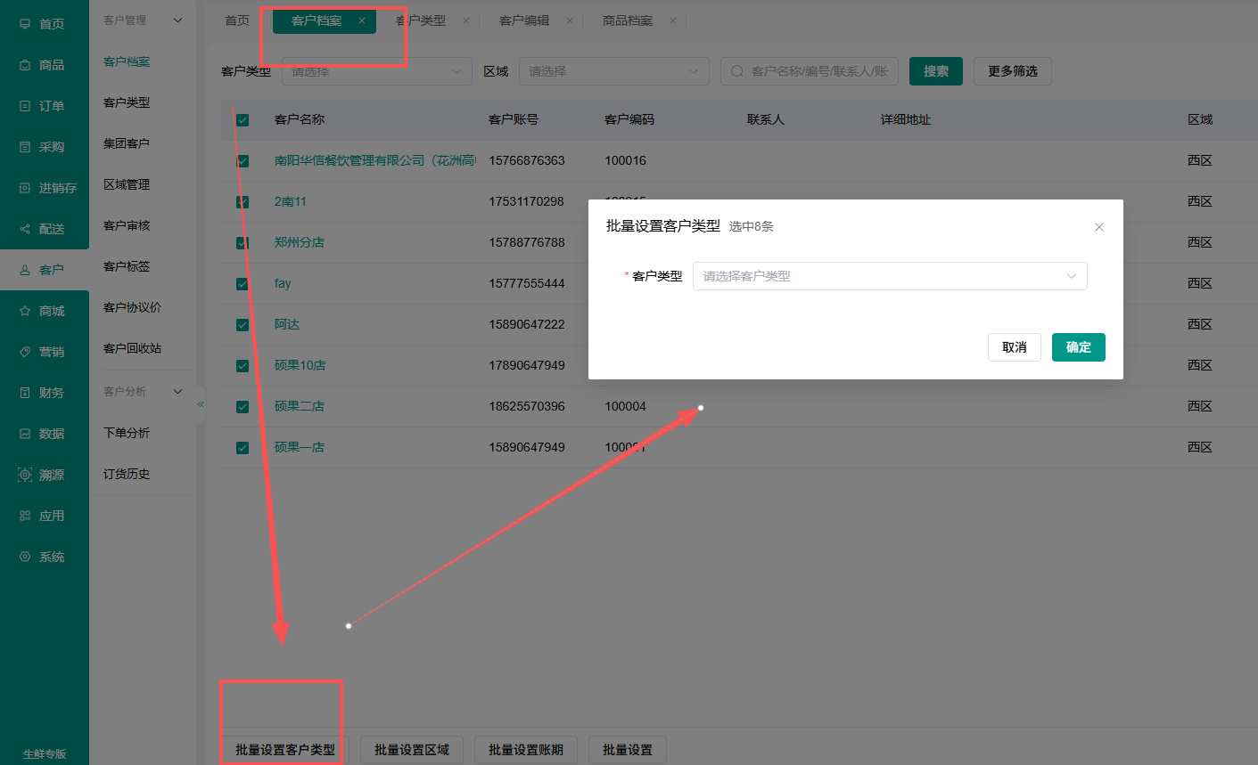
Task: Open the 商城 mall star icon
Action: pos(25,311)
